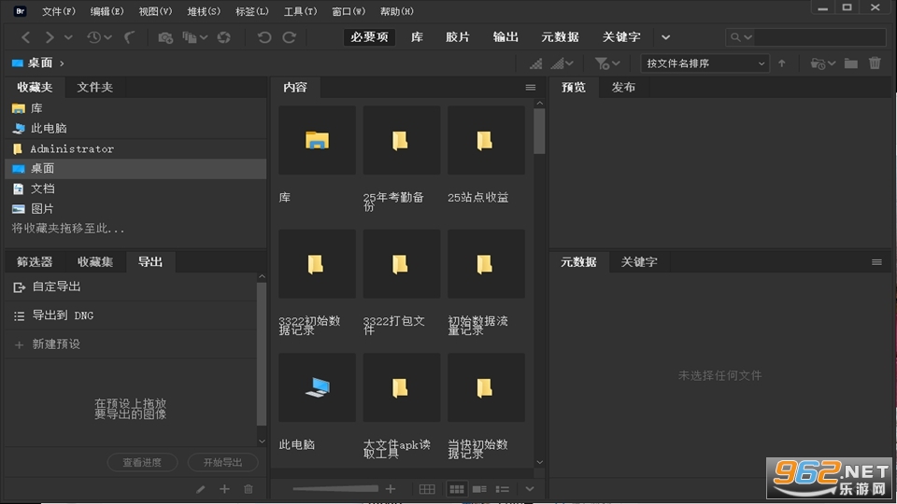
Task: Open the Content panel menu icon
Action: pos(531,88)
